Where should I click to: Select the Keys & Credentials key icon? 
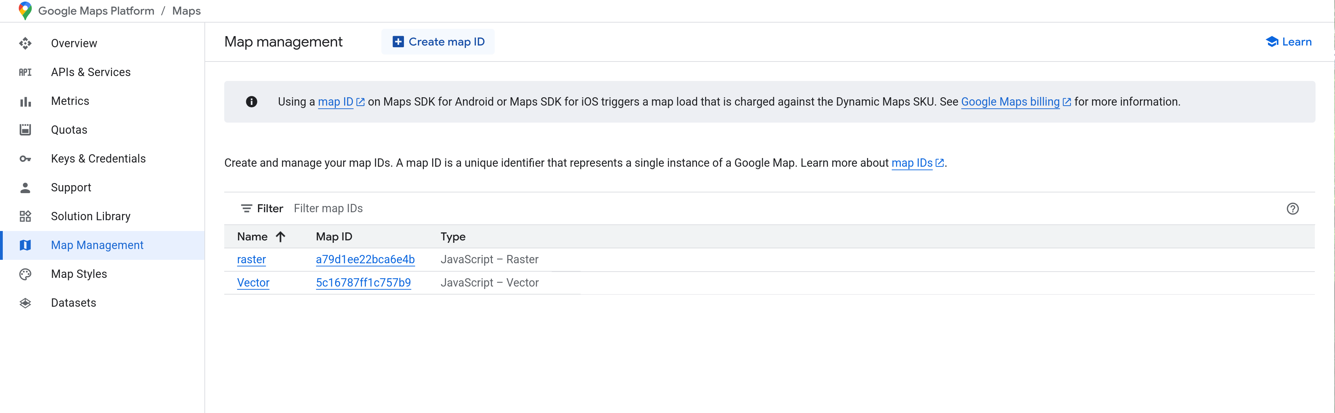click(25, 158)
